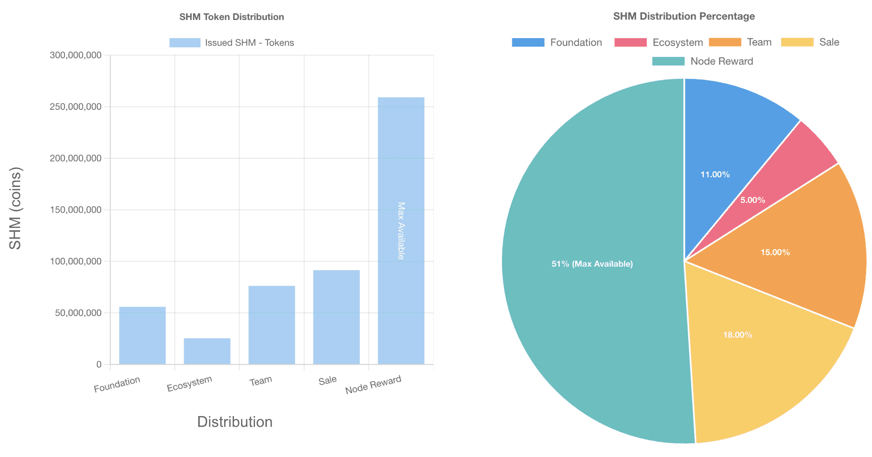
Task: Click the Team legend label in pie chart
Action: (x=759, y=42)
